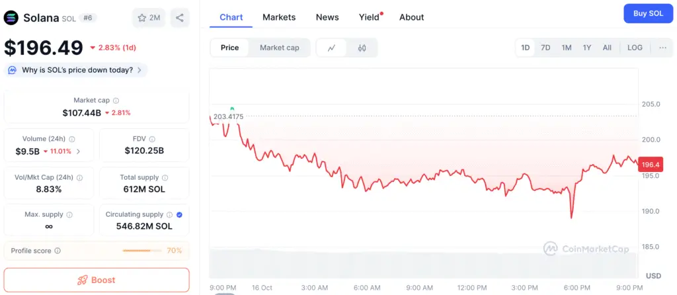This screenshot has width=677, height=295.
Task: Click the Profile score progress bar
Action: click(141, 251)
